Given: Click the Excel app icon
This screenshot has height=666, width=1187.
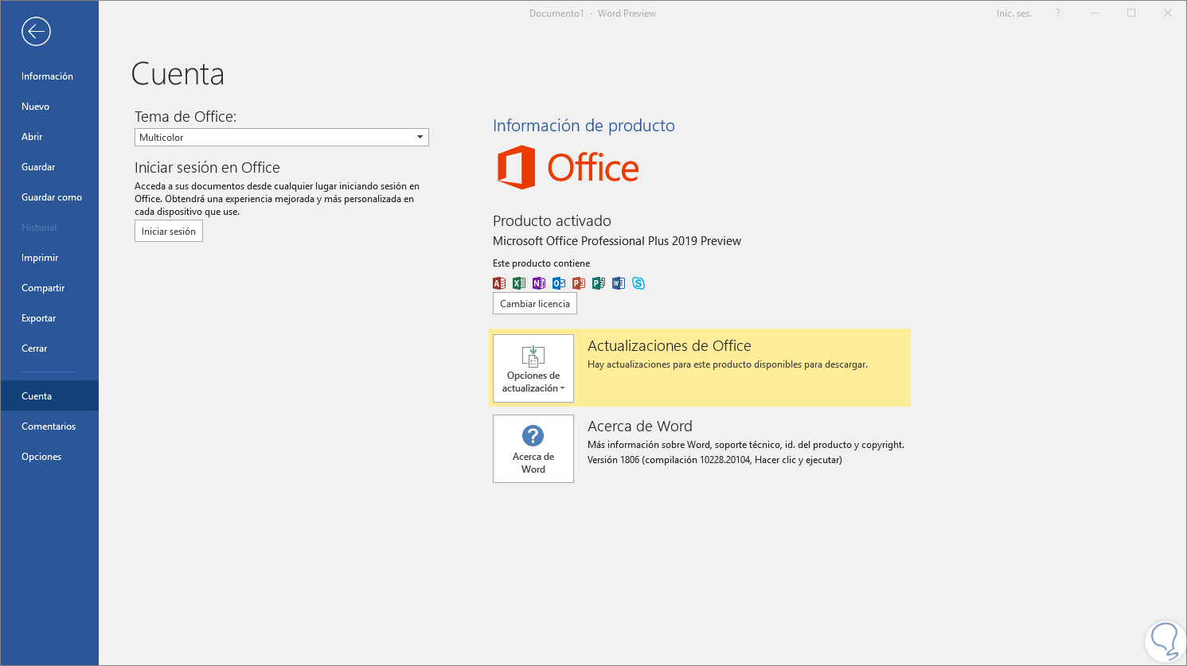Looking at the screenshot, I should 519,283.
